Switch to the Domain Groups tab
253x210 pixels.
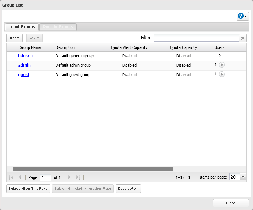(58, 27)
